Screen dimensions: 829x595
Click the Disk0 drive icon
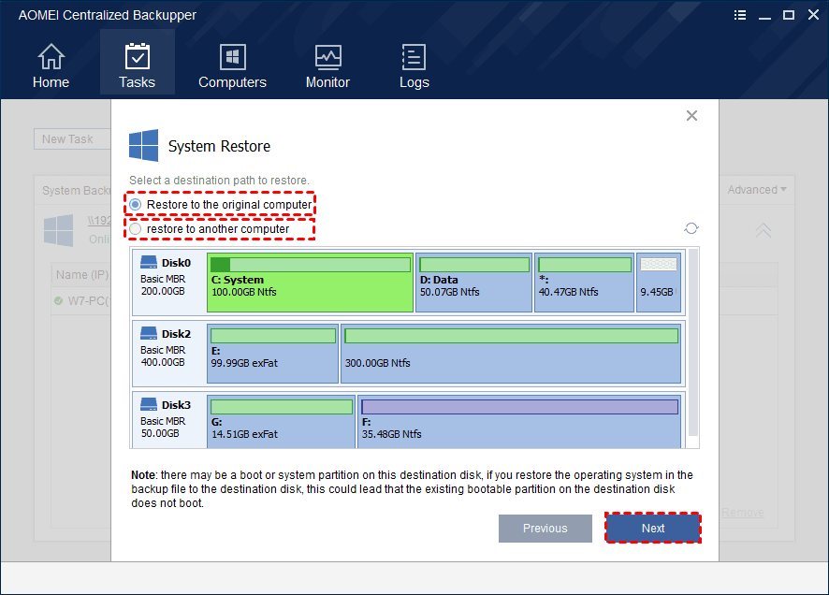(149, 262)
